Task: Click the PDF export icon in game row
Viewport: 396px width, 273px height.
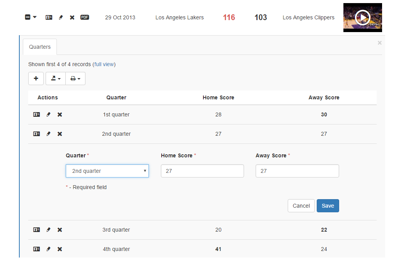Action: 85,17
